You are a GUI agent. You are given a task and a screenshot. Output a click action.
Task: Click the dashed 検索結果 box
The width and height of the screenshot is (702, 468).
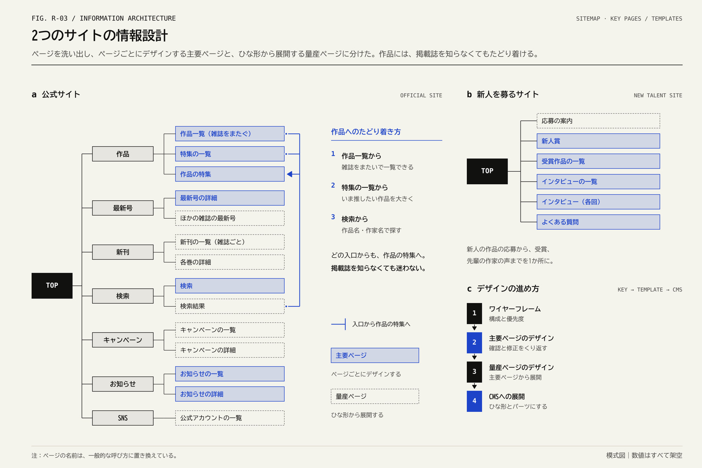[x=230, y=306]
